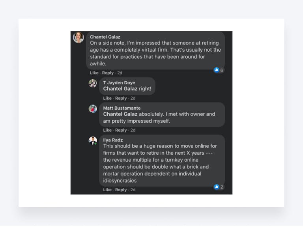Viewport: 303px width, 228px height.
Task: Like Chantel Galaz's comment
Action: point(94,73)
